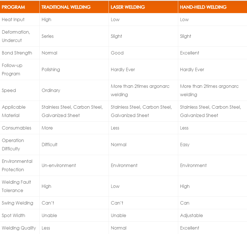Click the TRADITIONAL WELDING column header
This screenshot has width=247, height=234.
66,7
